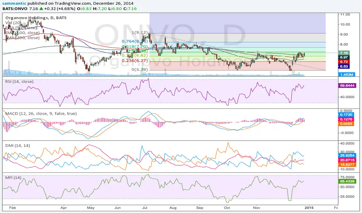This screenshot has height=213, width=362.
Task: Click the purple 59.8444 RSI value tag
Action: 348,86
